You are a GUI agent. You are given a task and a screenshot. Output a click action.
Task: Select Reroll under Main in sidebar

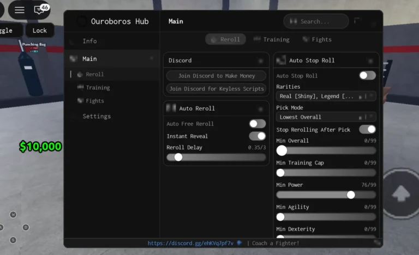tap(112, 74)
